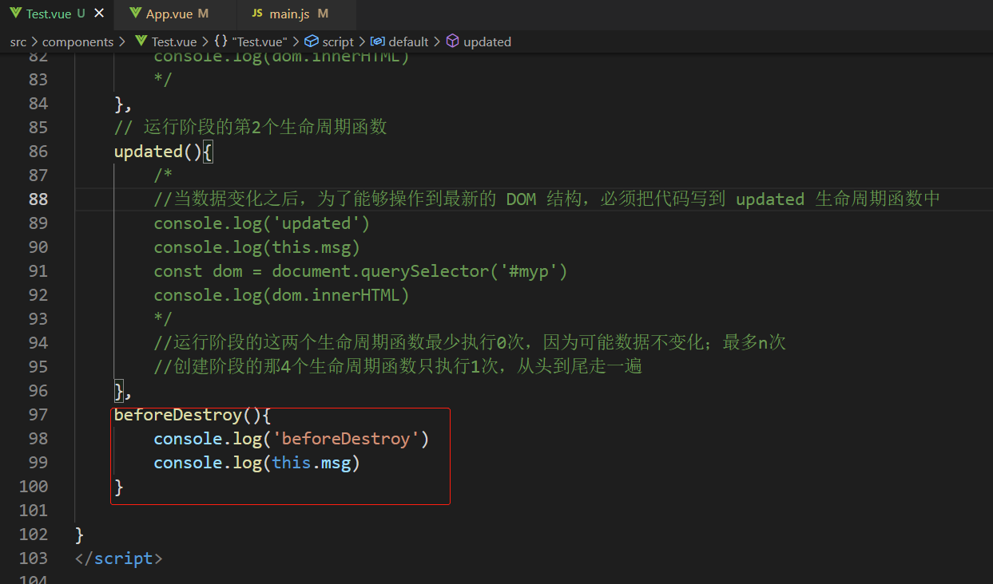
Task: Switch to the main.js tab
Action: (288, 14)
